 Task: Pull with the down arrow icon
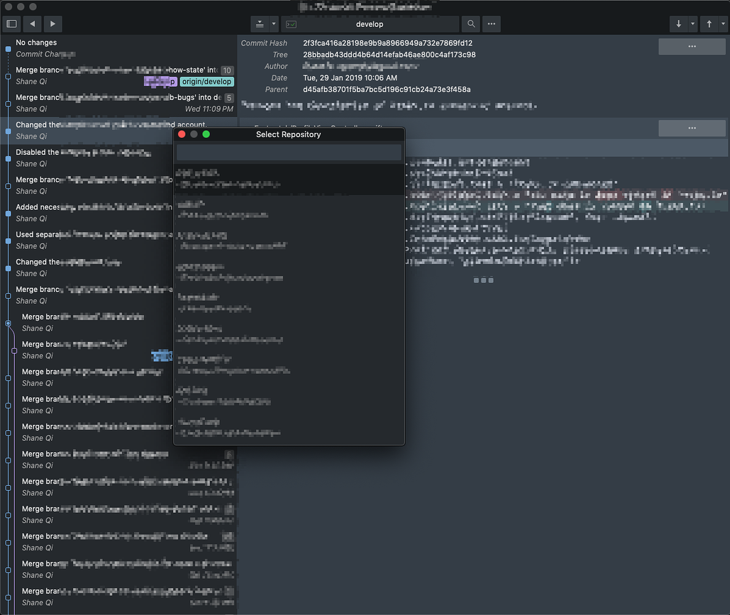click(679, 24)
